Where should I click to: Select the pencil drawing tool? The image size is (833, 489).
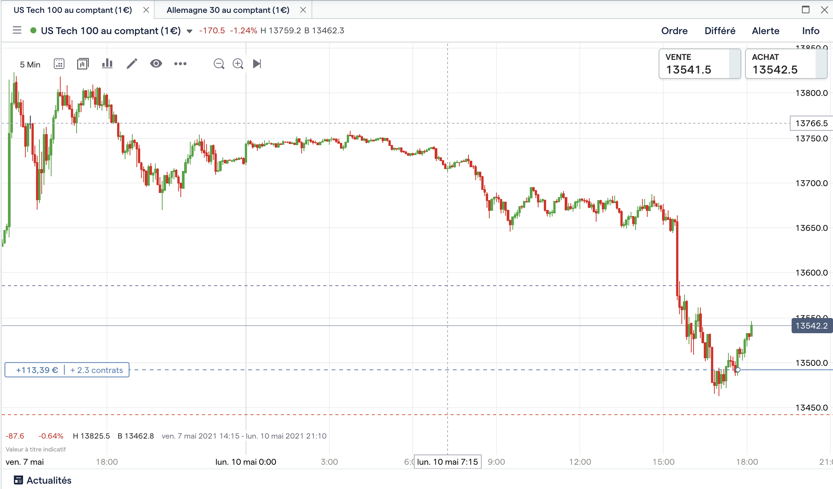coord(132,64)
